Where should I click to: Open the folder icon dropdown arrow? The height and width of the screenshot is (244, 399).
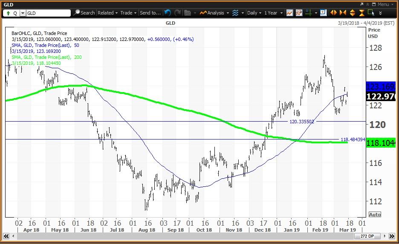pyautogui.click(x=195, y=13)
